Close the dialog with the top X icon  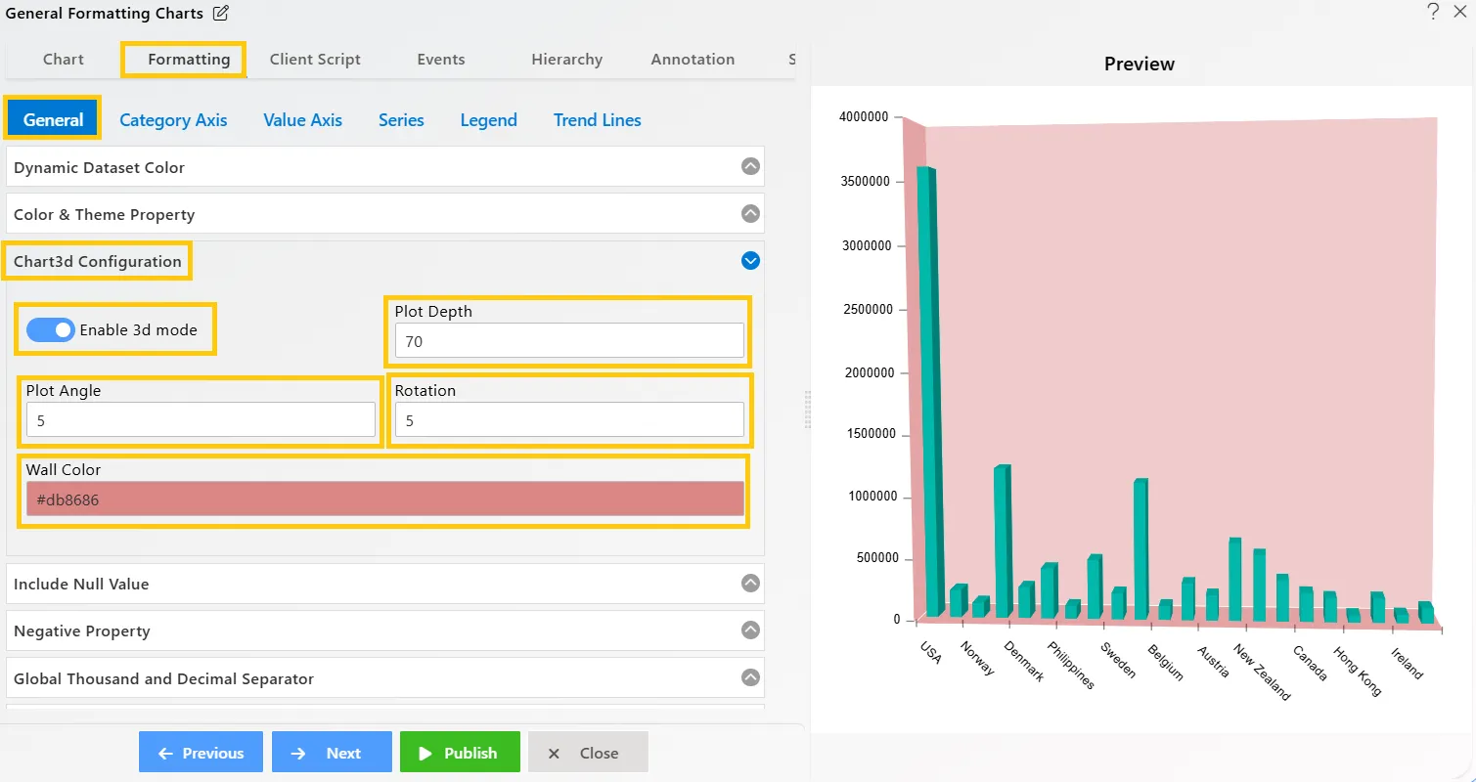1459,12
